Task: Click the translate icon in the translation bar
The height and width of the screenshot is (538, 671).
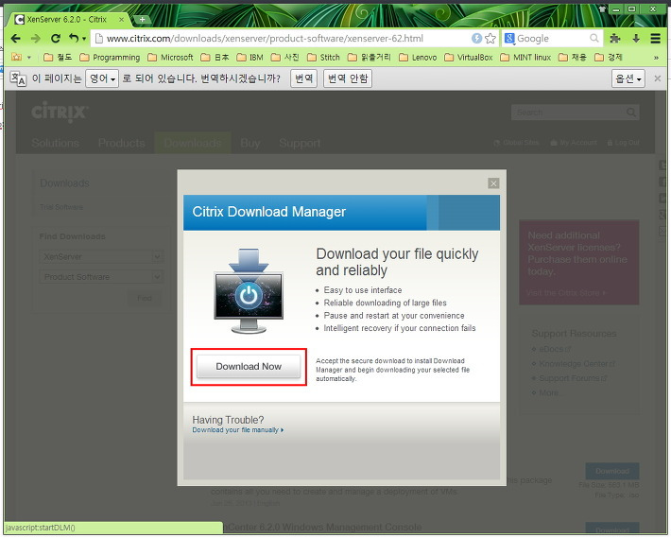Action: 18,78
